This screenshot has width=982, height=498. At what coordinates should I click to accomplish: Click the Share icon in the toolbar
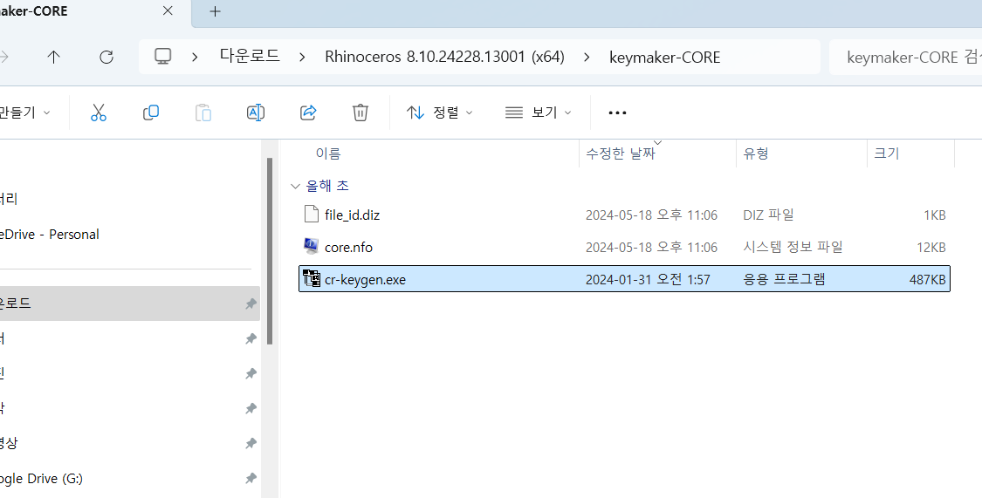pyautogui.click(x=308, y=113)
